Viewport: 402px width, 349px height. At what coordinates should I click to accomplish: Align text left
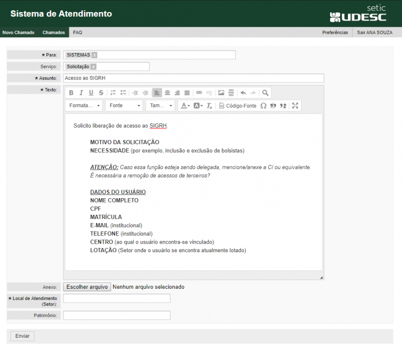pyautogui.click(x=157, y=93)
